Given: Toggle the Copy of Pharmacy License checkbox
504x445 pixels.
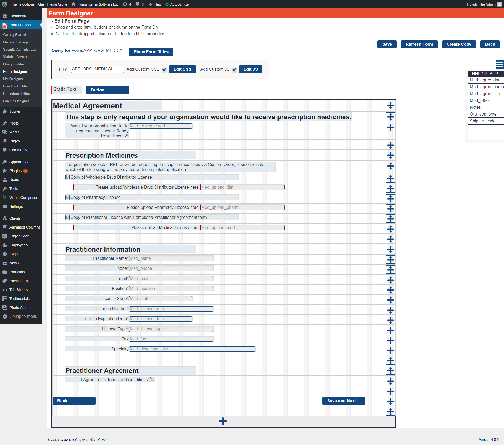Looking at the screenshot, I should tap(68, 197).
